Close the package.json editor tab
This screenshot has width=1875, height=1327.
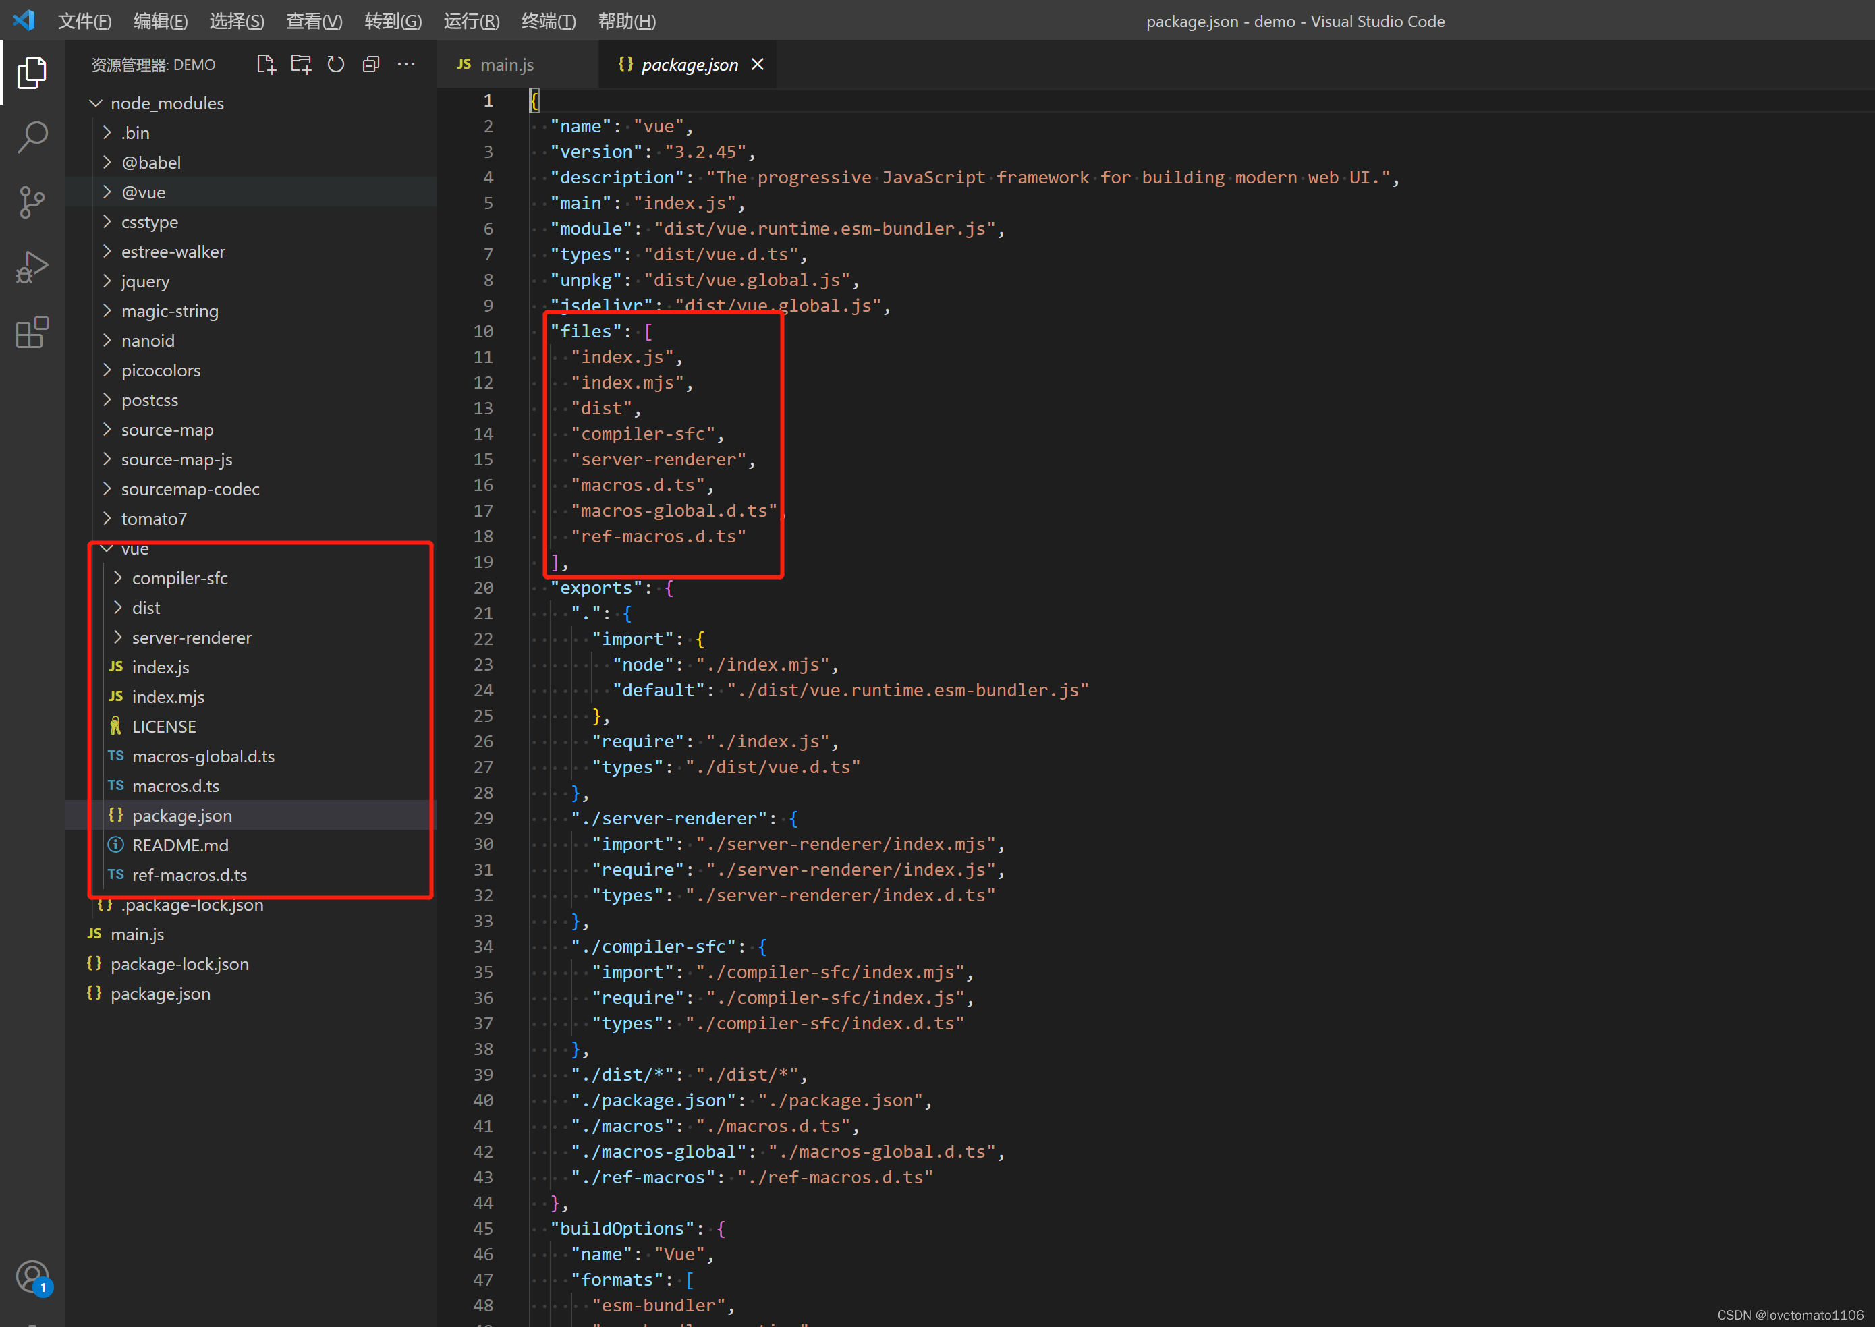(757, 65)
